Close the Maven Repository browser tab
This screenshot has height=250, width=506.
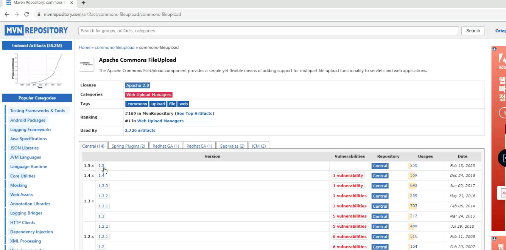click(x=72, y=3)
